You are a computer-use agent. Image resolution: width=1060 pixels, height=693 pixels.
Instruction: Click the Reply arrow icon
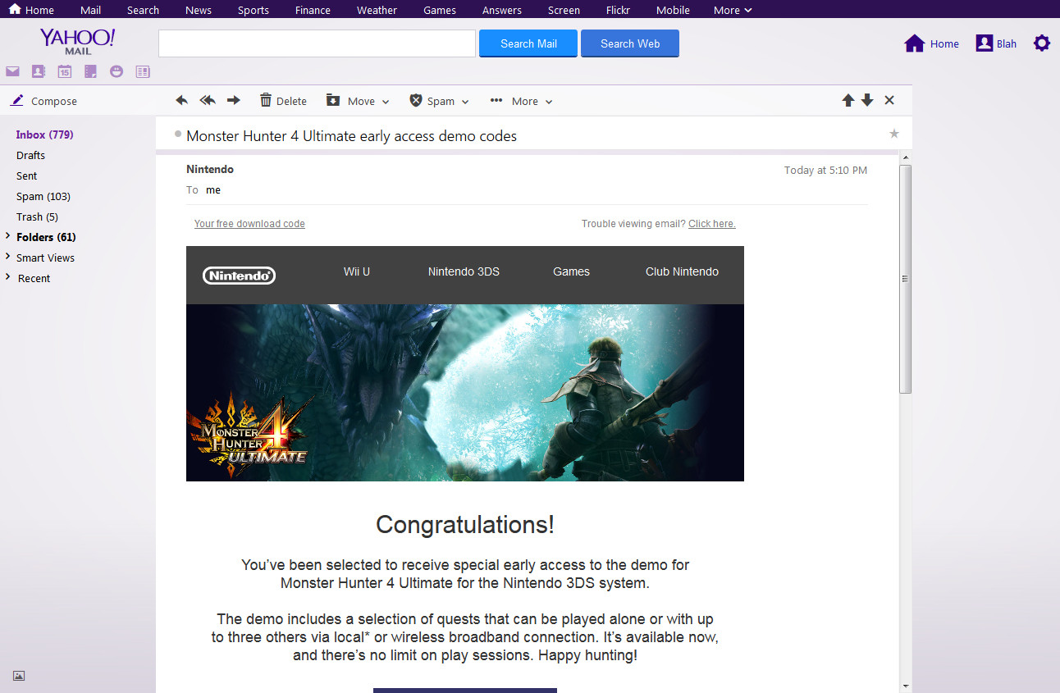(x=182, y=100)
